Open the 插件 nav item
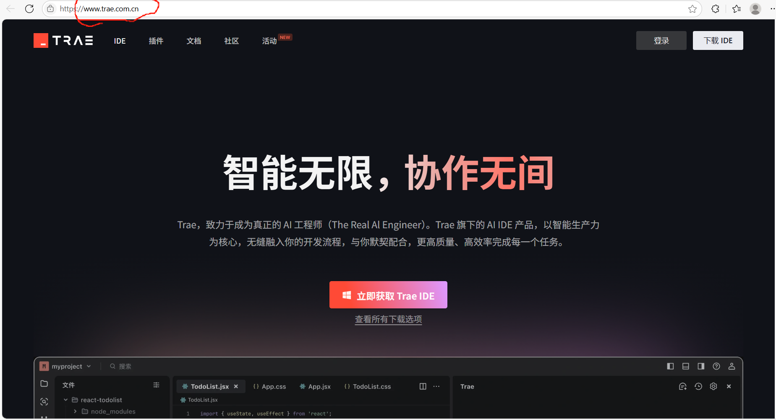The image size is (776, 420). coord(156,41)
